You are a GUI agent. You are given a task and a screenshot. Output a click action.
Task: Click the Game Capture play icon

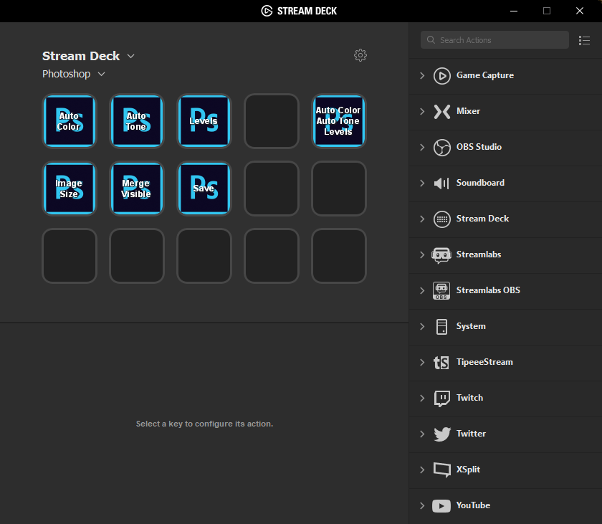tap(442, 75)
